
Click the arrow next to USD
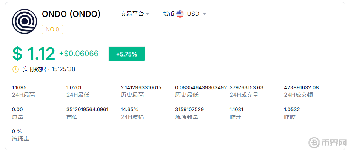(205, 14)
